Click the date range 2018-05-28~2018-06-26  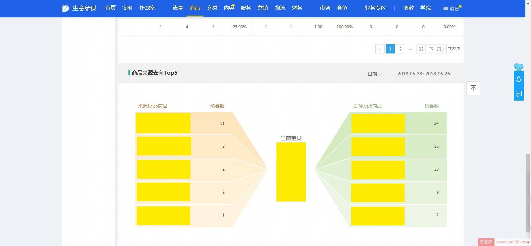click(x=424, y=74)
